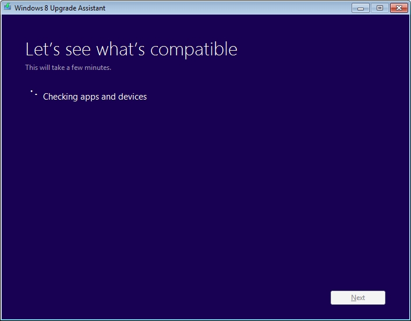The image size is (411, 321).
Task: Click the Windows 8 Upgrade Assistant title bar icon
Action: point(8,8)
